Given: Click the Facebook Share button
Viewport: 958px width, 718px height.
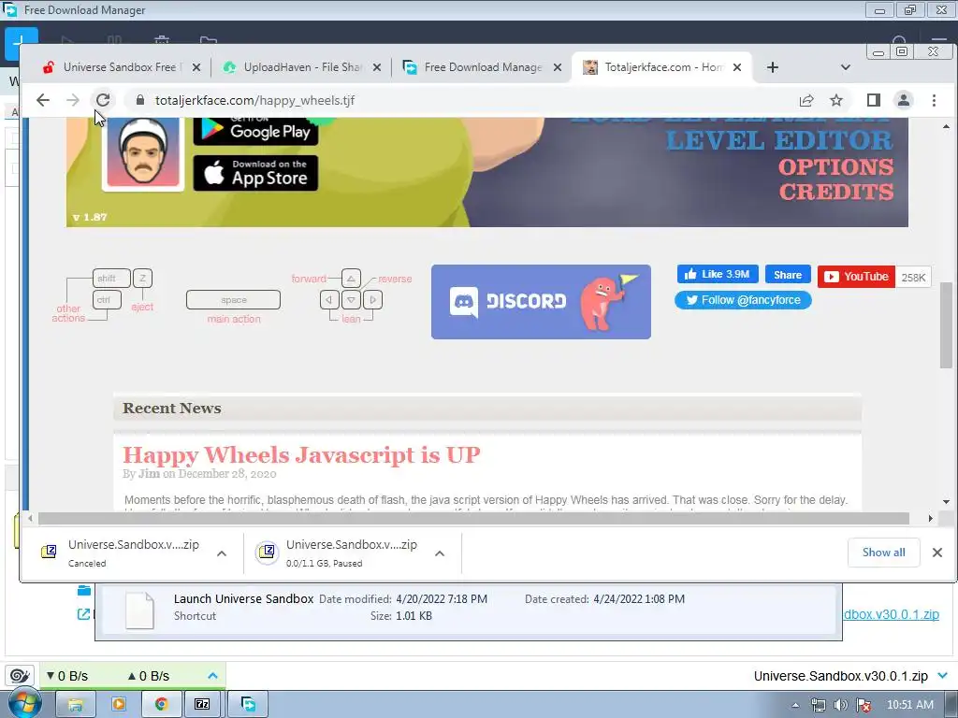Looking at the screenshot, I should [x=788, y=274].
